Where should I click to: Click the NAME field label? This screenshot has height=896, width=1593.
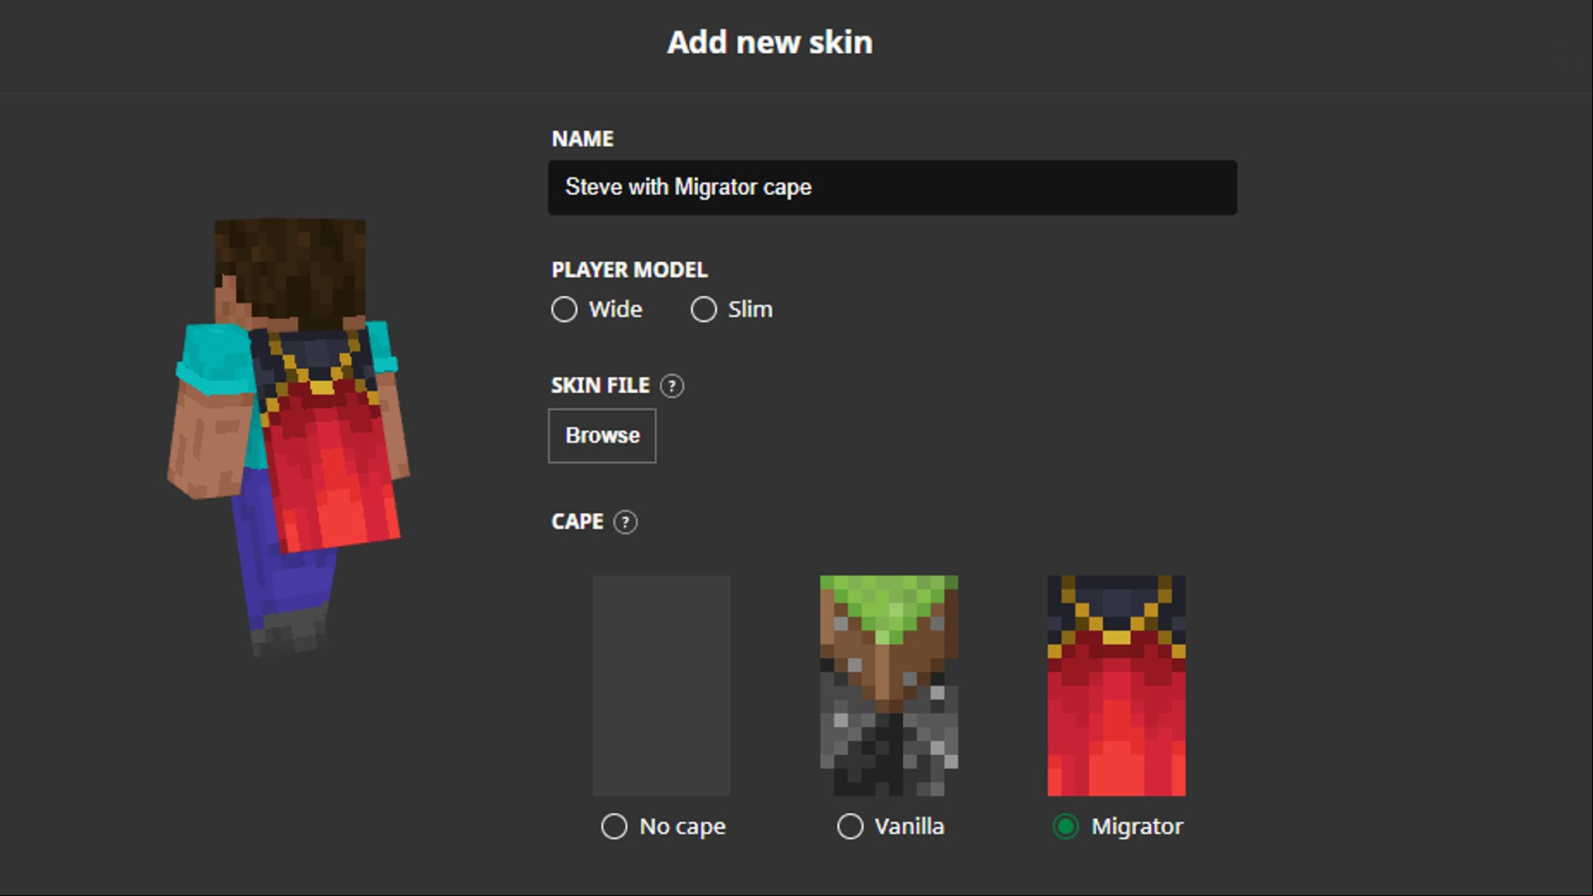583,138
